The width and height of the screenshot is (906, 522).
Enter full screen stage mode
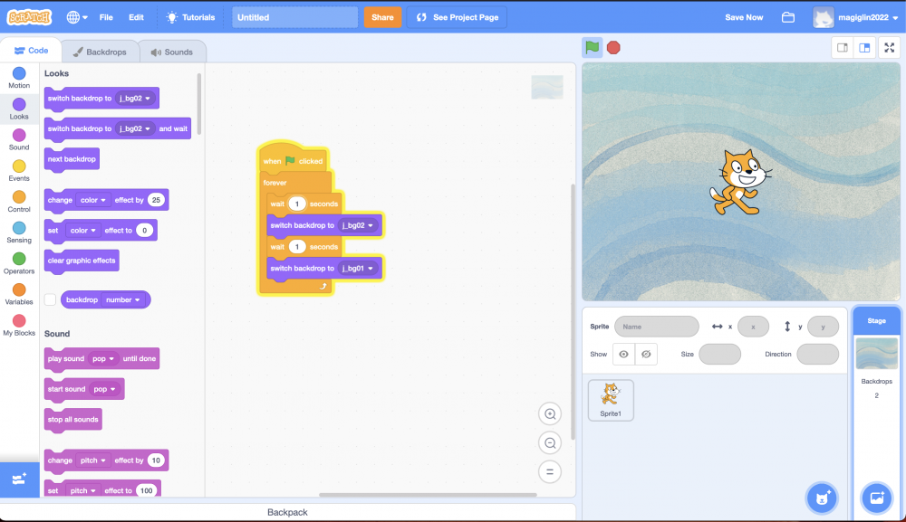(x=890, y=48)
